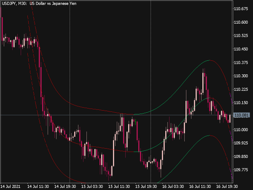Click the 16 Jul 19:30 time label

[x=227, y=187]
